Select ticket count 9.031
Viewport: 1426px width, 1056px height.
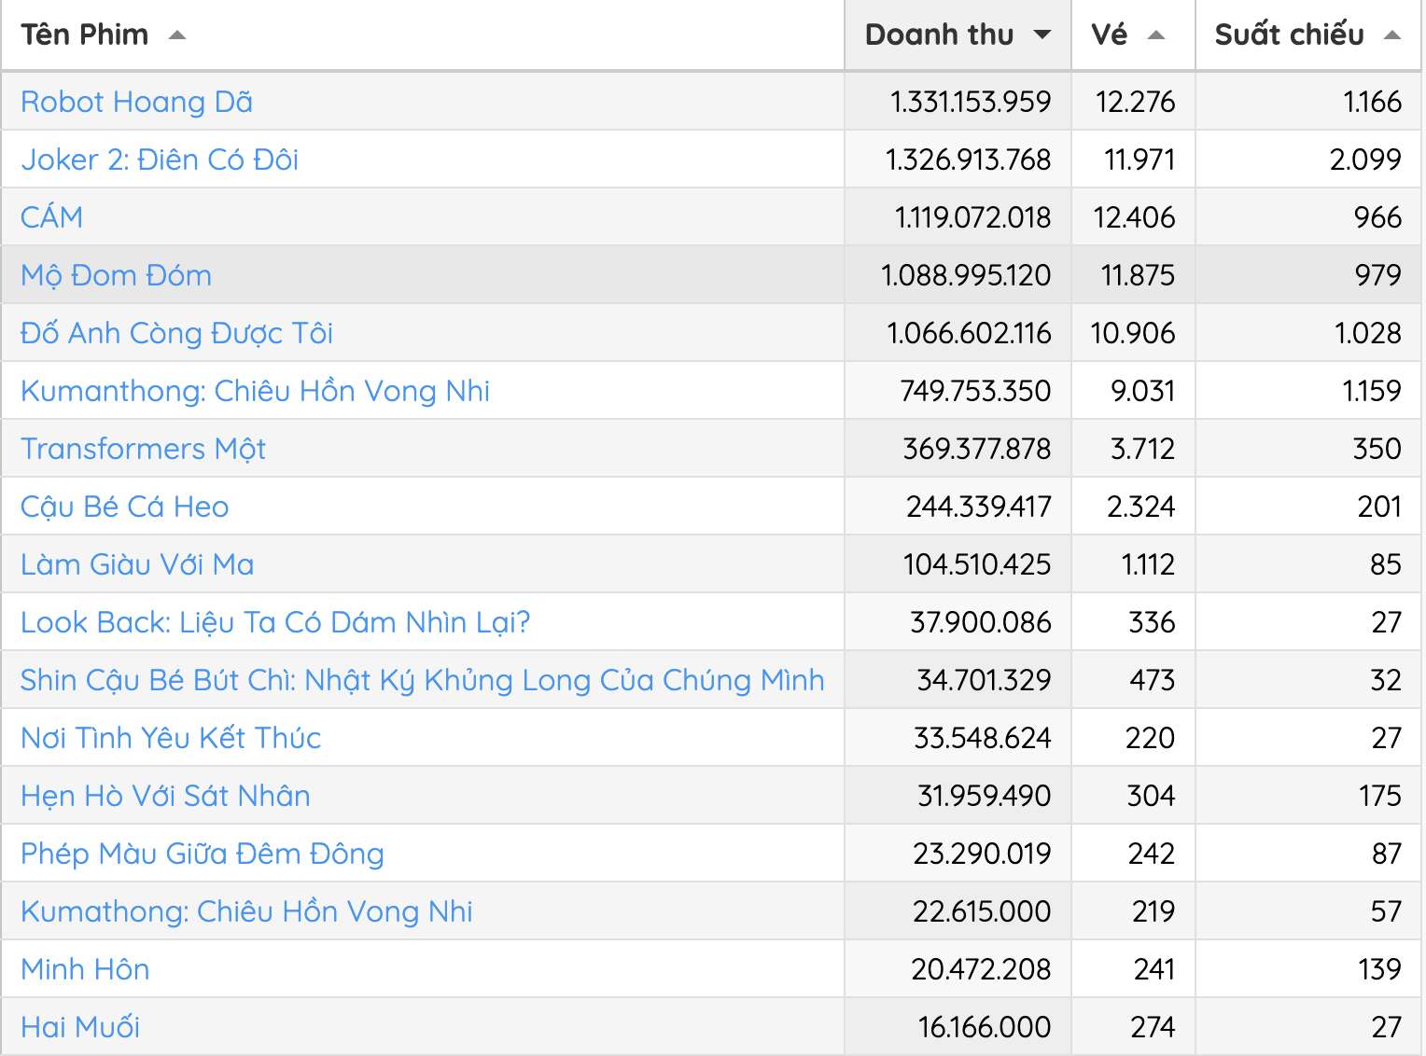point(1143,391)
